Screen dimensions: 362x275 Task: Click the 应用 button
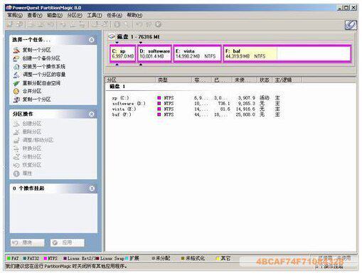coord(68,242)
